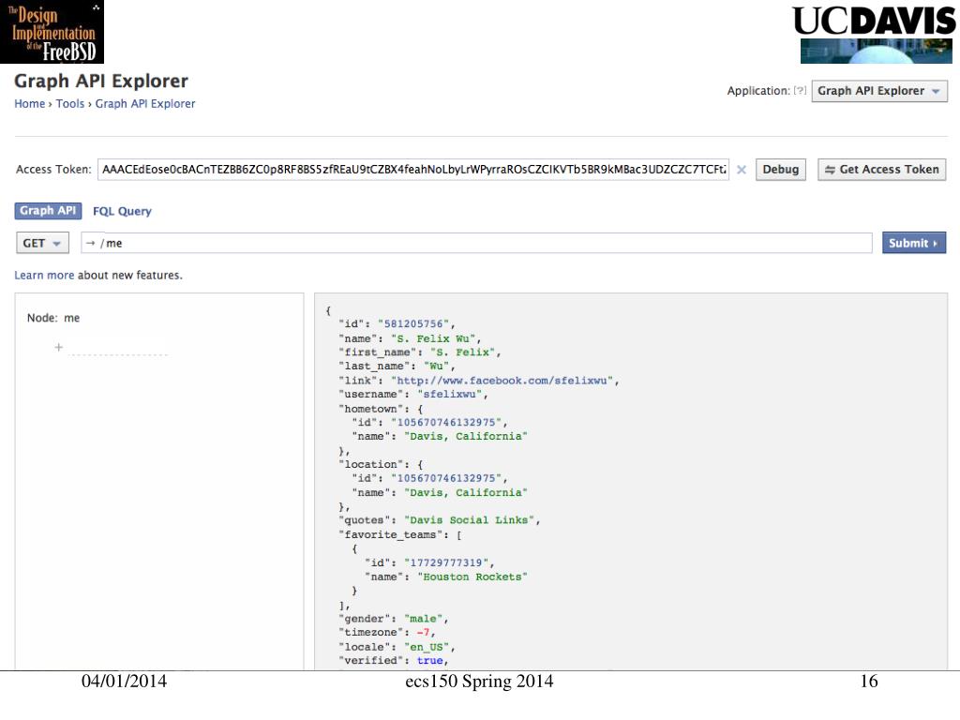The height and width of the screenshot is (720, 960).
Task: Click the hometown name "Davis, California"
Action: point(465,436)
